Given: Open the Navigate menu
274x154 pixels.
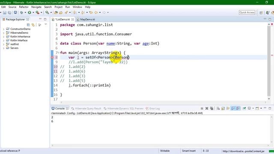Looking at the screenshot, I should [36, 7].
